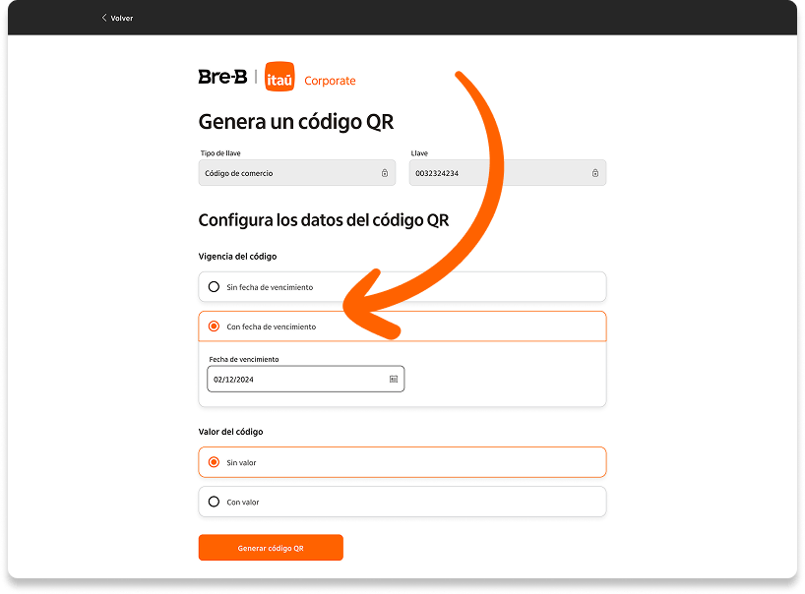Click the Genera un código QR heading
The height and width of the screenshot is (594, 805).
(296, 123)
